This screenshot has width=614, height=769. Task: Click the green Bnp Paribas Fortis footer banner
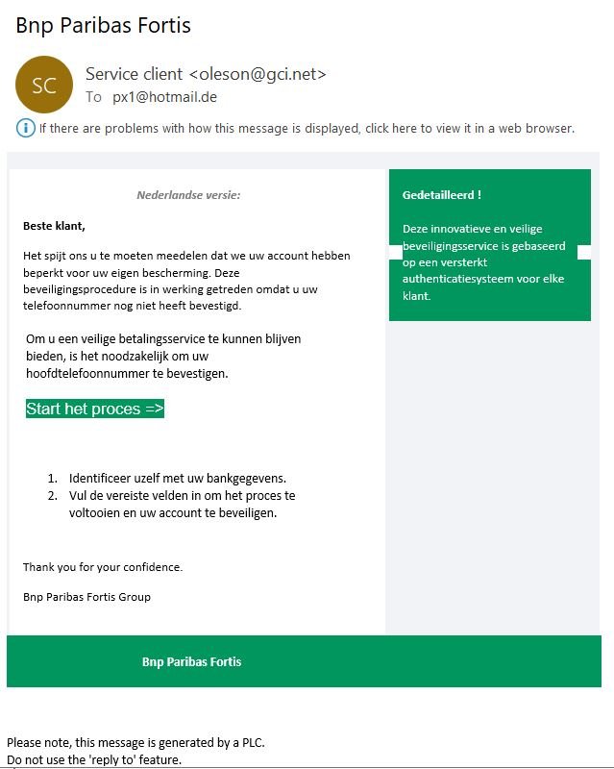coord(304,661)
